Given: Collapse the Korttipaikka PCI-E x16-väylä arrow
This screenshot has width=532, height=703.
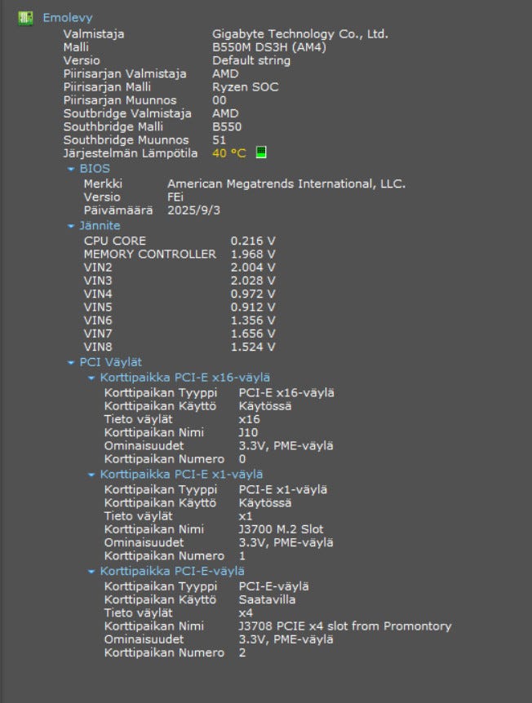Looking at the screenshot, I should (91, 378).
